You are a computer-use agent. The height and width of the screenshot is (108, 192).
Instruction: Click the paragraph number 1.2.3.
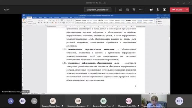coord(64,63)
